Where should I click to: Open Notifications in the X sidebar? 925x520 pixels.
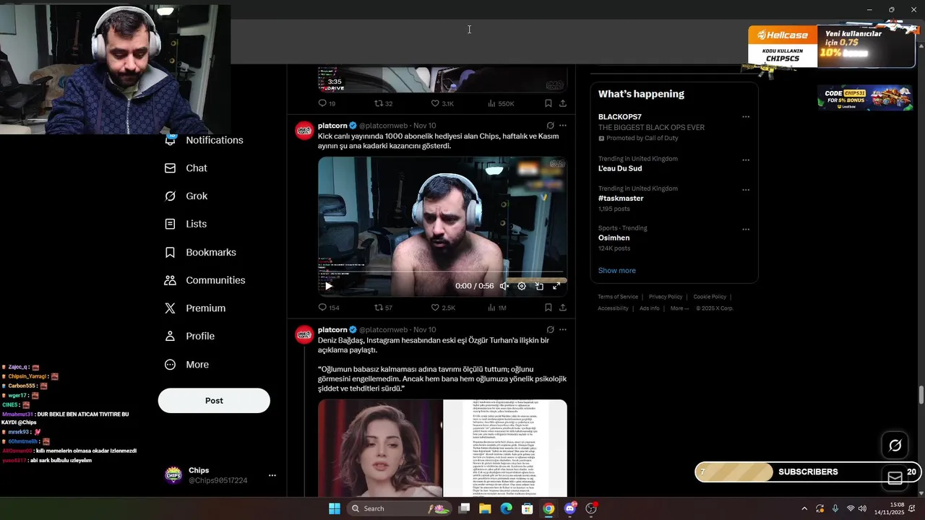[x=204, y=140]
